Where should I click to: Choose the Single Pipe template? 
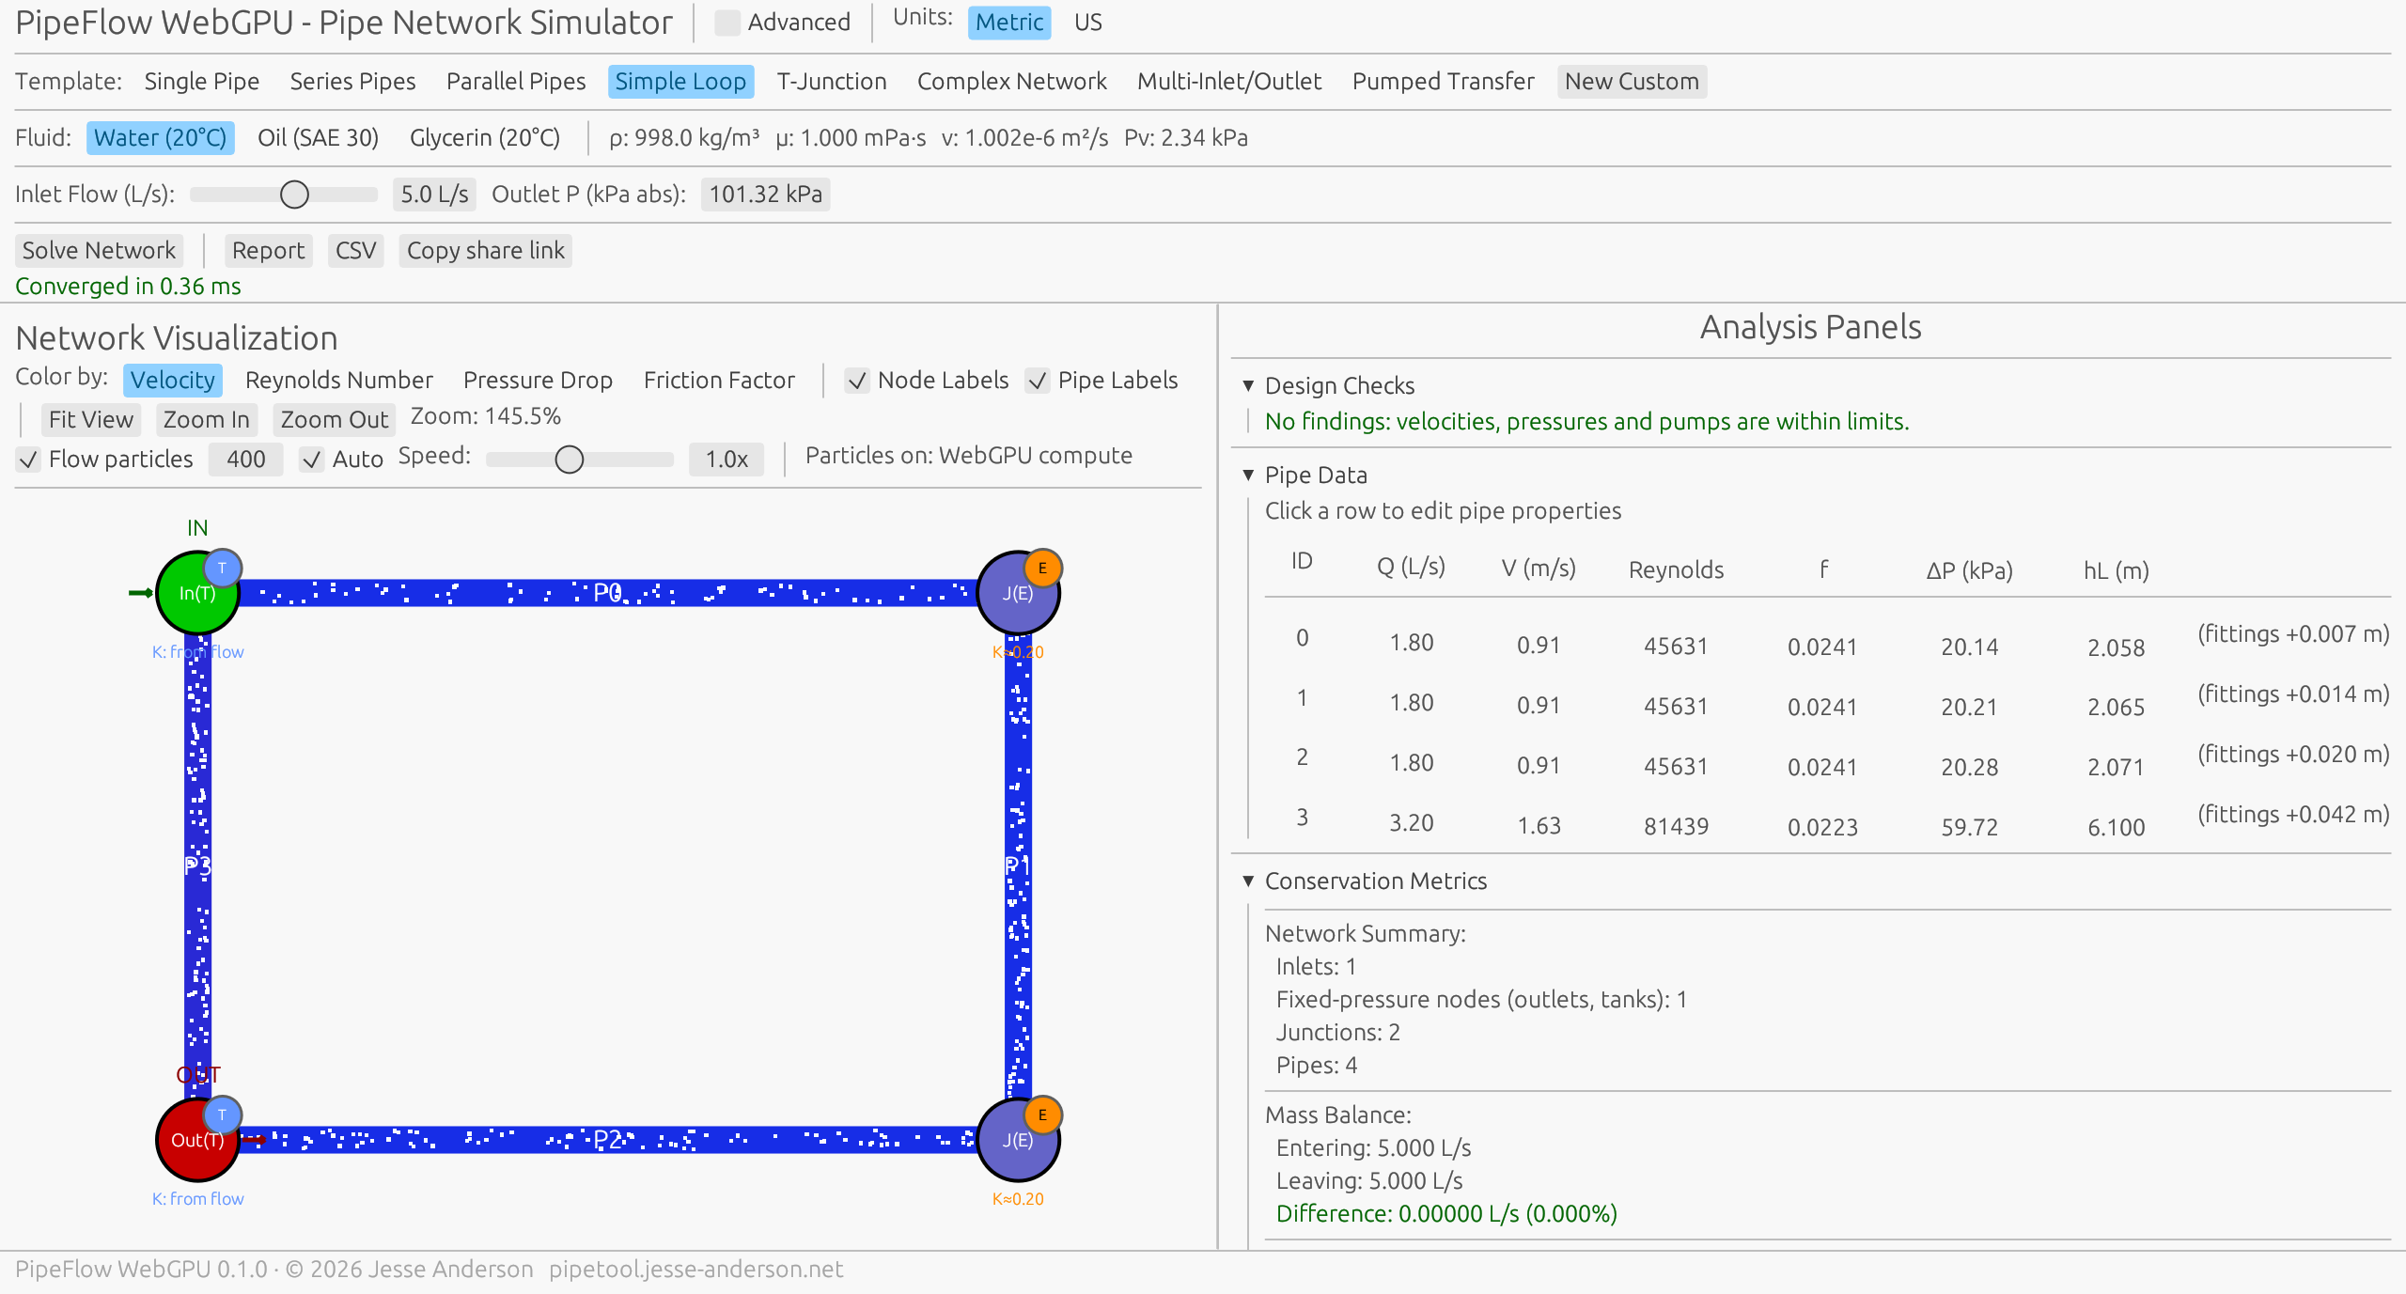click(202, 82)
